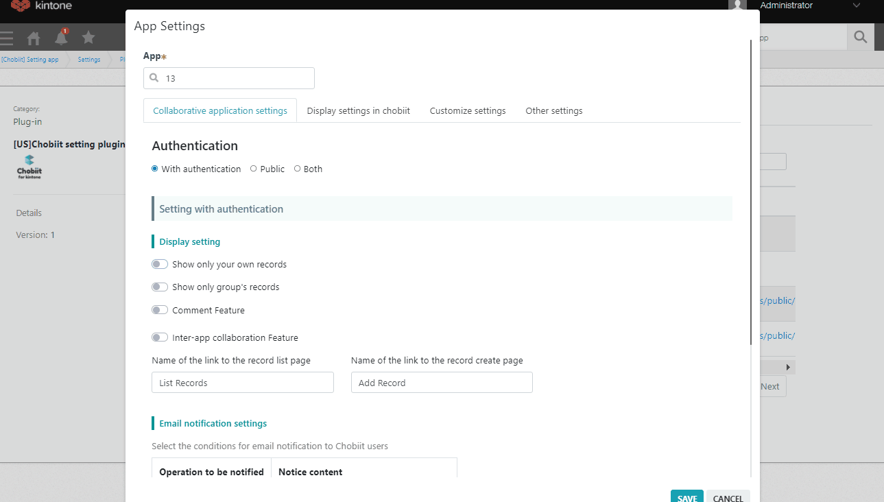The width and height of the screenshot is (884, 502).
Task: Click the Version: 1 text
Action: point(35,235)
